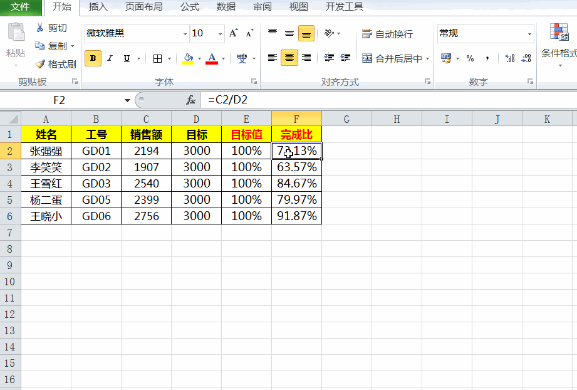Apply comma thousands separator style

click(x=487, y=58)
